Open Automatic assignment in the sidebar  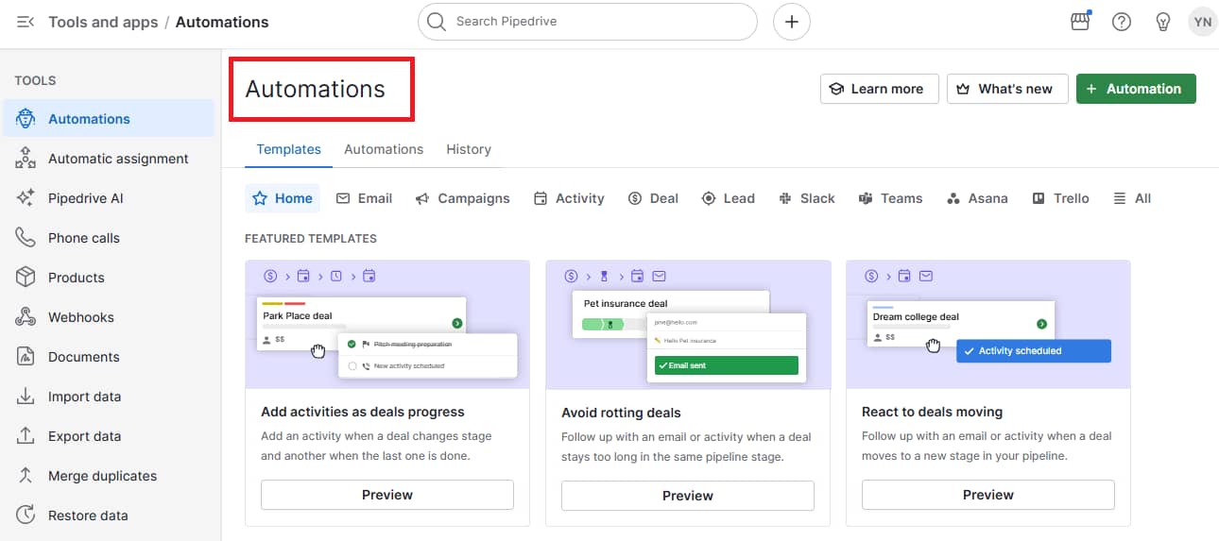point(107,159)
